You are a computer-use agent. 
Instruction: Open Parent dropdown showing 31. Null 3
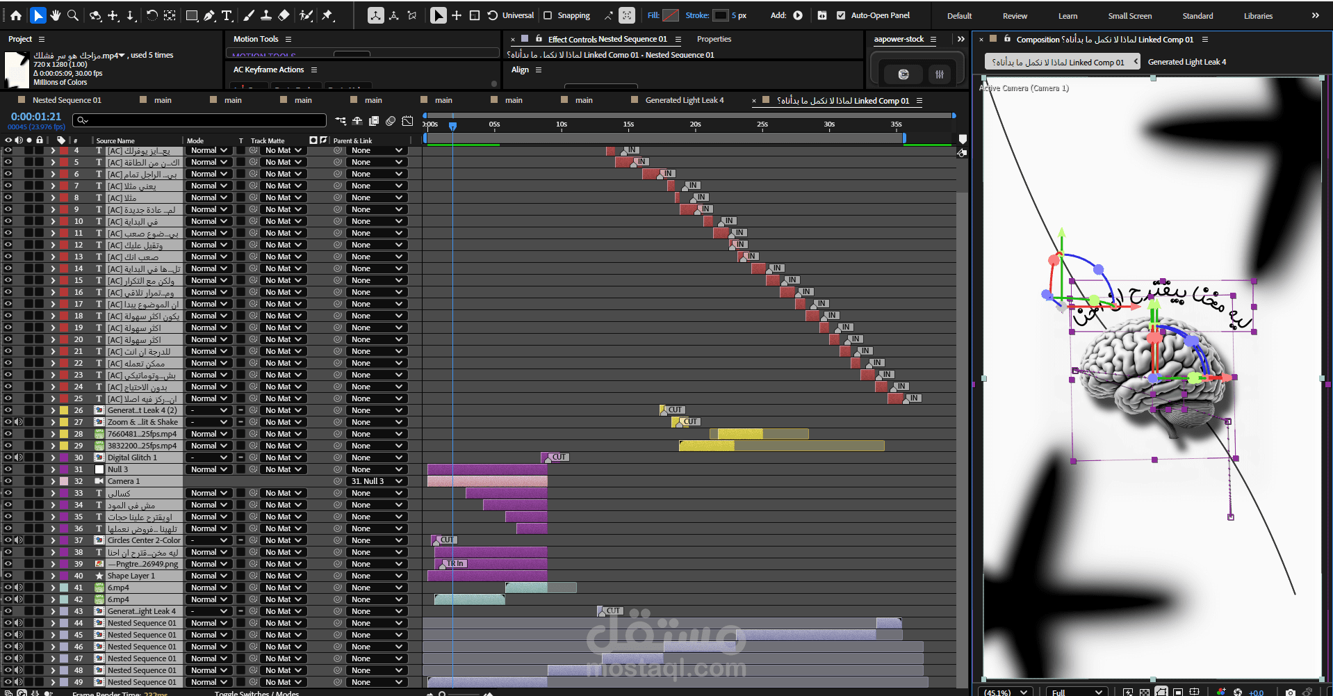coord(376,481)
